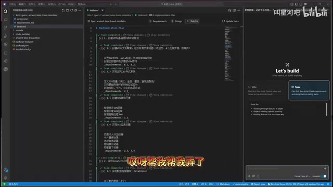Click View execution for task 1.2
333x187 pixels.
[x=161, y=69]
